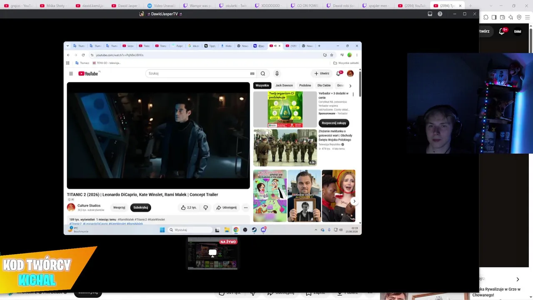The image size is (533, 300).
Task: Open the Leonardo DiCaprio framed photo Short
Action: point(304,196)
